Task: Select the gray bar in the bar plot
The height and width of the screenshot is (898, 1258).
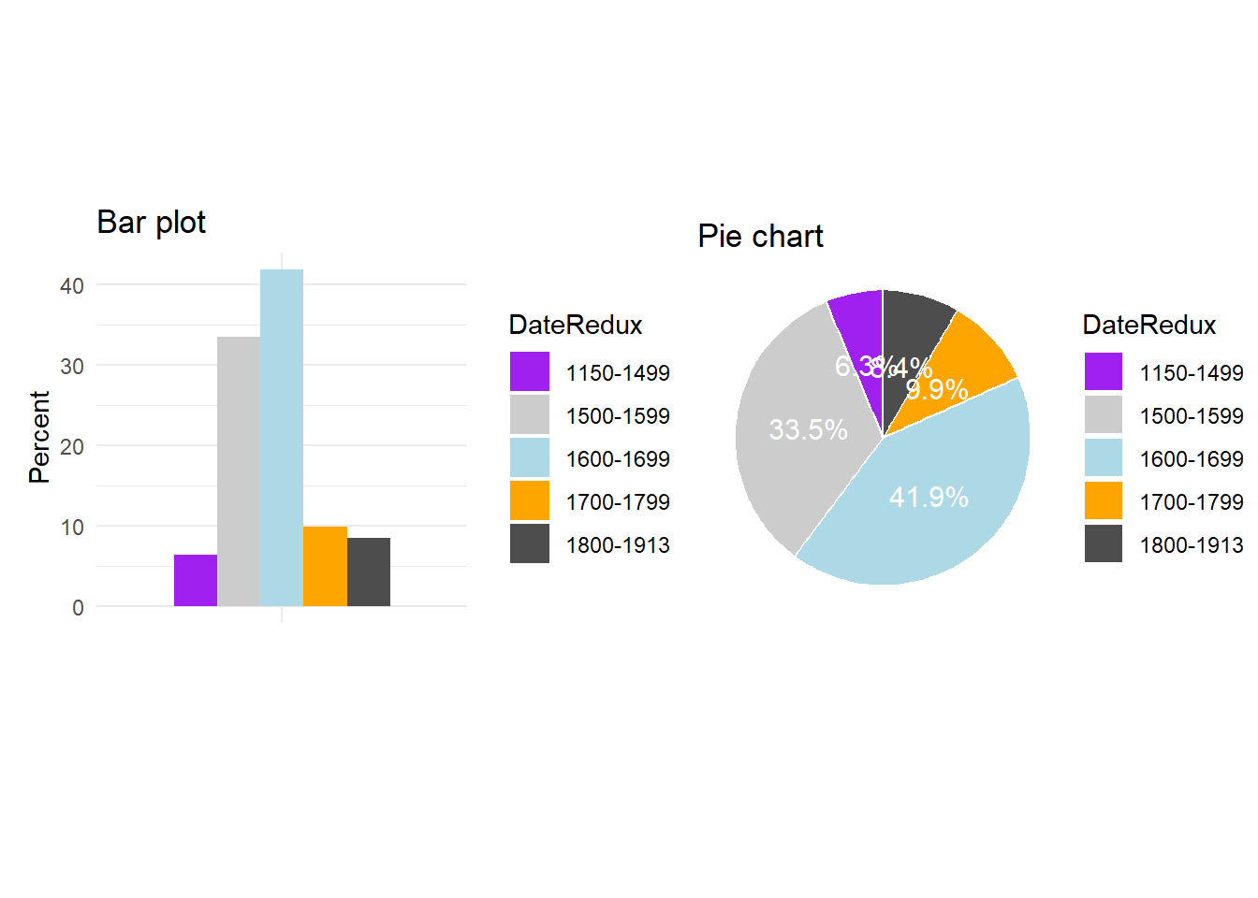Action: coord(239,471)
